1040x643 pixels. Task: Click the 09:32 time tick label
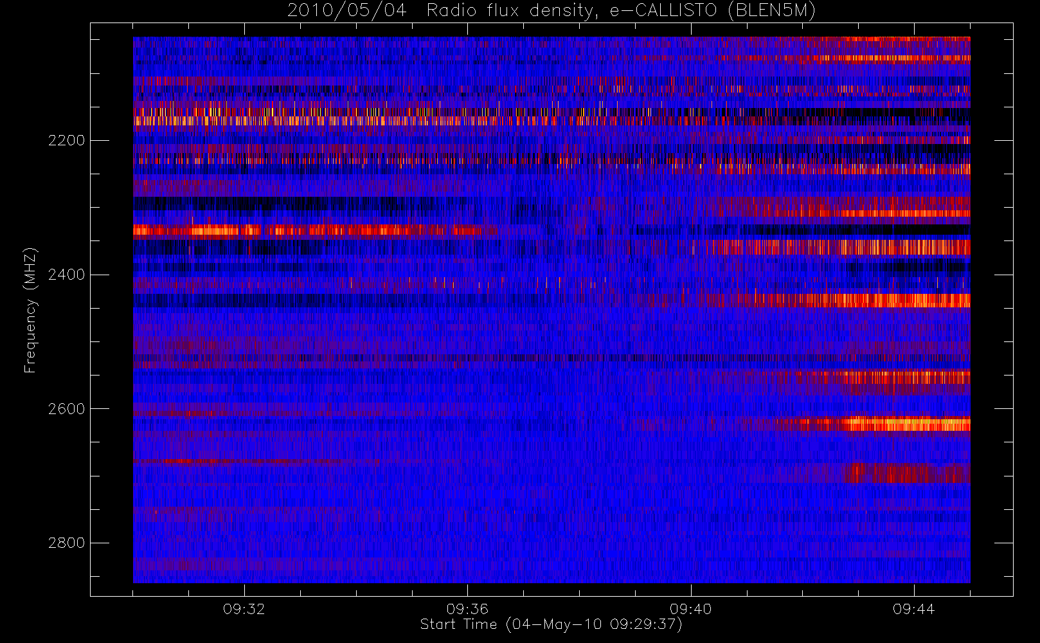point(244,609)
